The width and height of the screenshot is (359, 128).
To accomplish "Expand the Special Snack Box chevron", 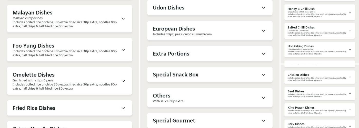I will pos(264,75).
